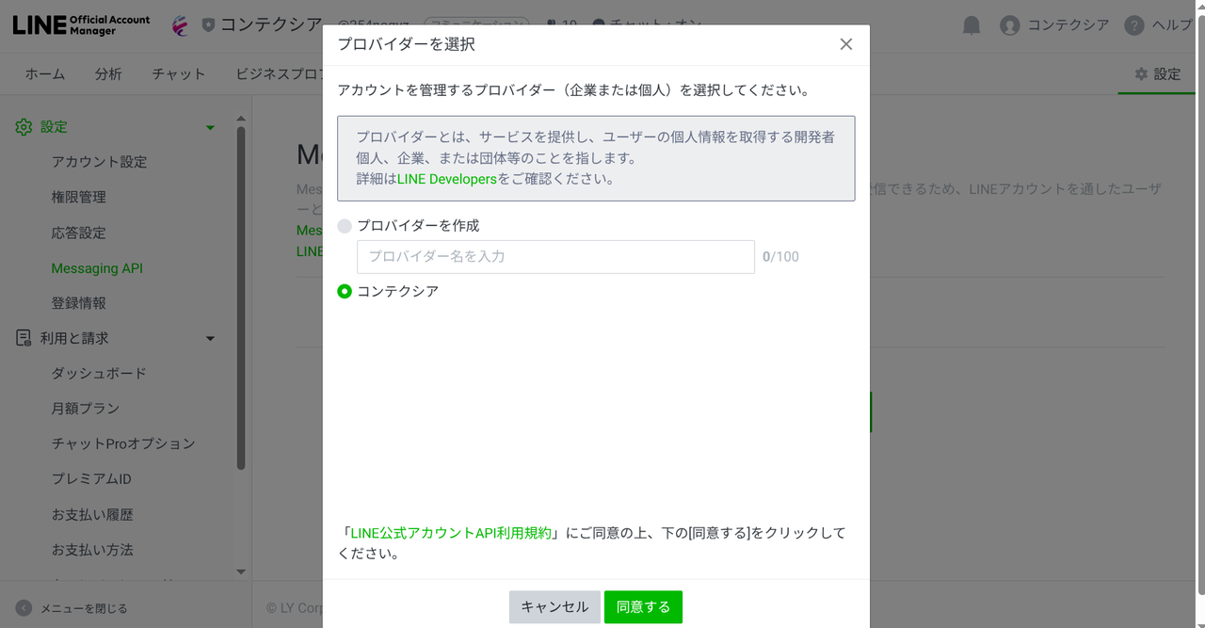Click the notification bell icon
Screen dimensions: 1205x628
tap(972, 25)
